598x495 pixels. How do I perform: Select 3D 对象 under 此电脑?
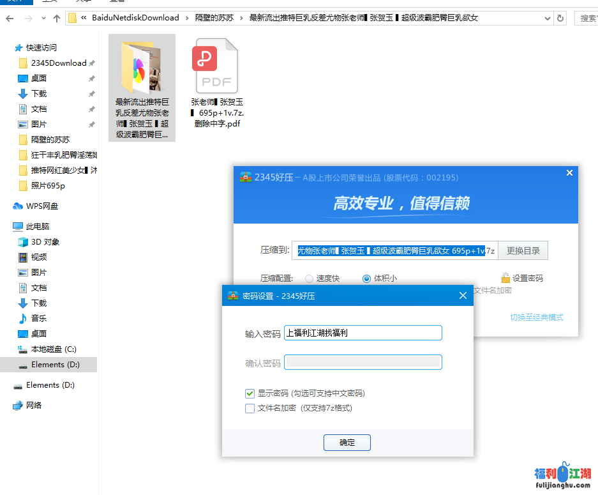(45, 242)
